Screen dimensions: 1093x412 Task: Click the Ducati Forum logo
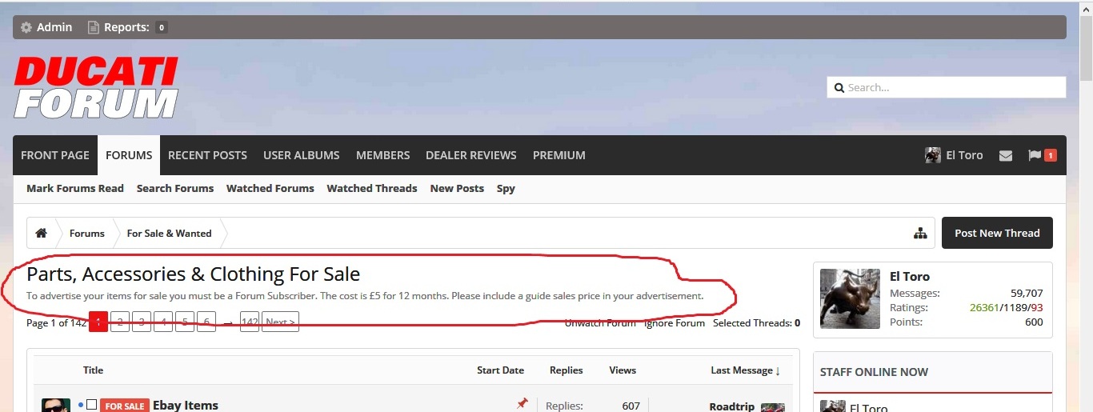coord(96,88)
